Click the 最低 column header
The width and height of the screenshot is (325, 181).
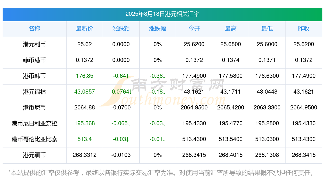(x=267, y=29)
